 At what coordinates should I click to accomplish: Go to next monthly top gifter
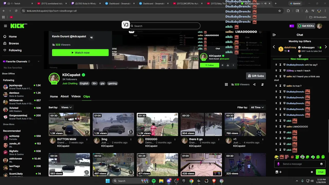[x=326, y=47]
